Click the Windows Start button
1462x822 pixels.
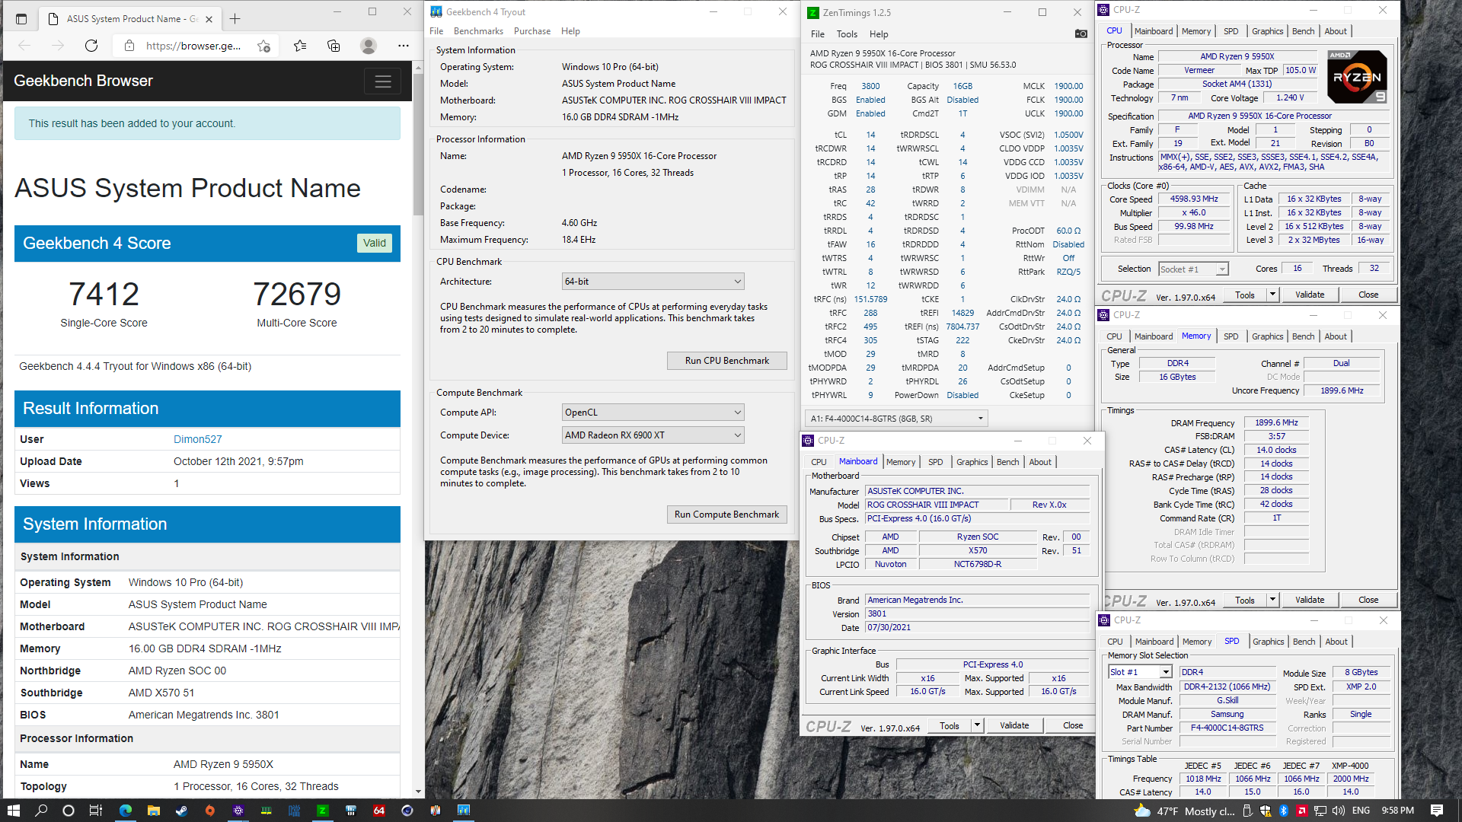[x=13, y=811]
